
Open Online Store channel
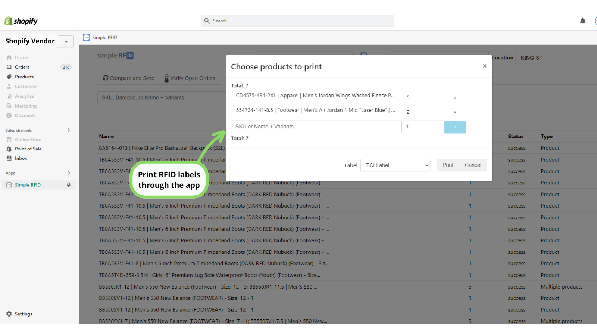pos(28,140)
